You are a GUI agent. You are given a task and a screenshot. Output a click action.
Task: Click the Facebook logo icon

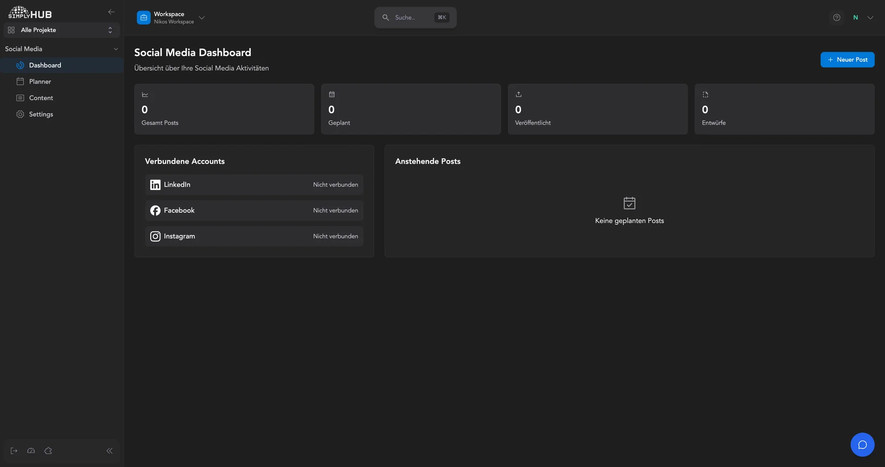tap(155, 210)
